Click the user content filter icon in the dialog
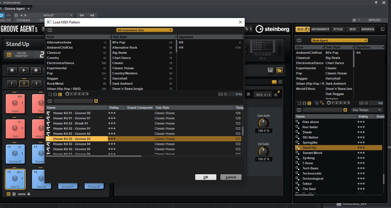 [55, 94]
